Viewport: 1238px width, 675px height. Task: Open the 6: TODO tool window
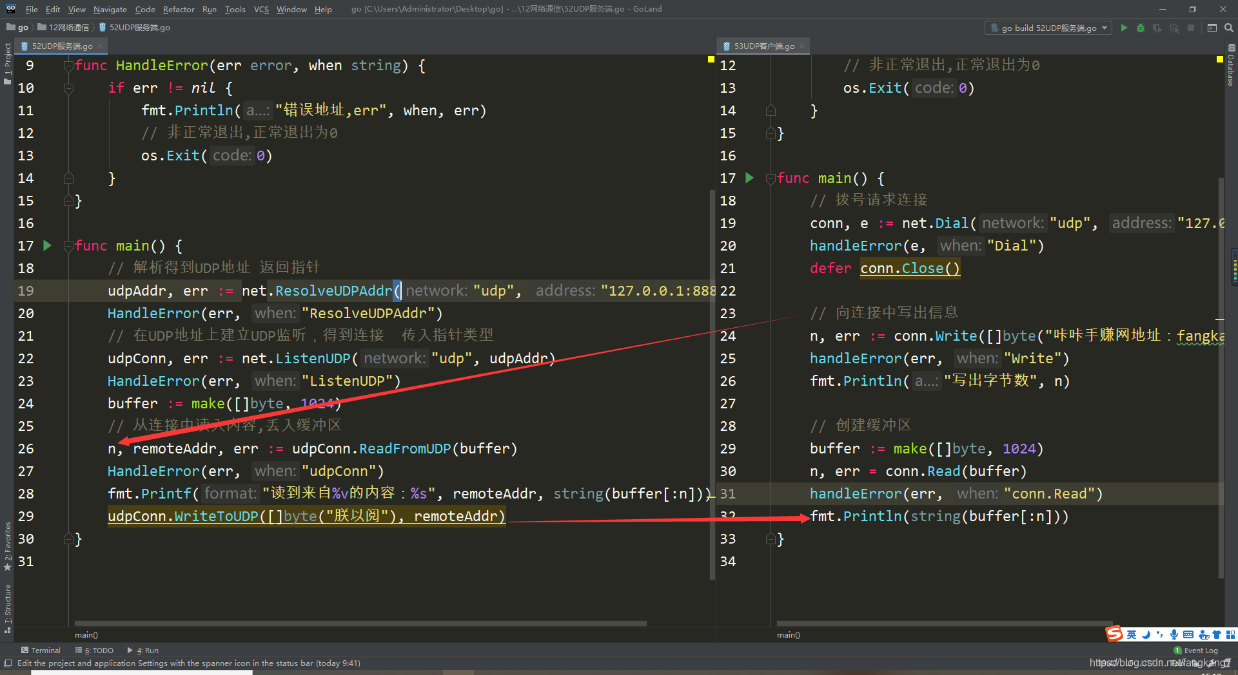pyautogui.click(x=94, y=651)
